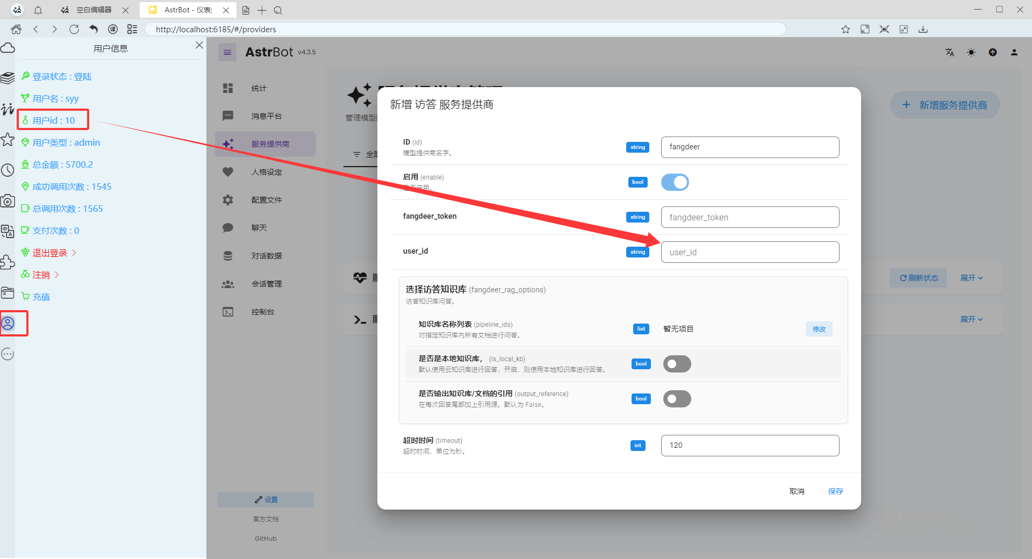The width and height of the screenshot is (1032, 559).
Task: Disable the 启用 enable switch
Action: (x=675, y=182)
